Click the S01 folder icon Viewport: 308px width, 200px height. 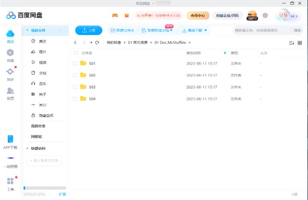click(83, 63)
